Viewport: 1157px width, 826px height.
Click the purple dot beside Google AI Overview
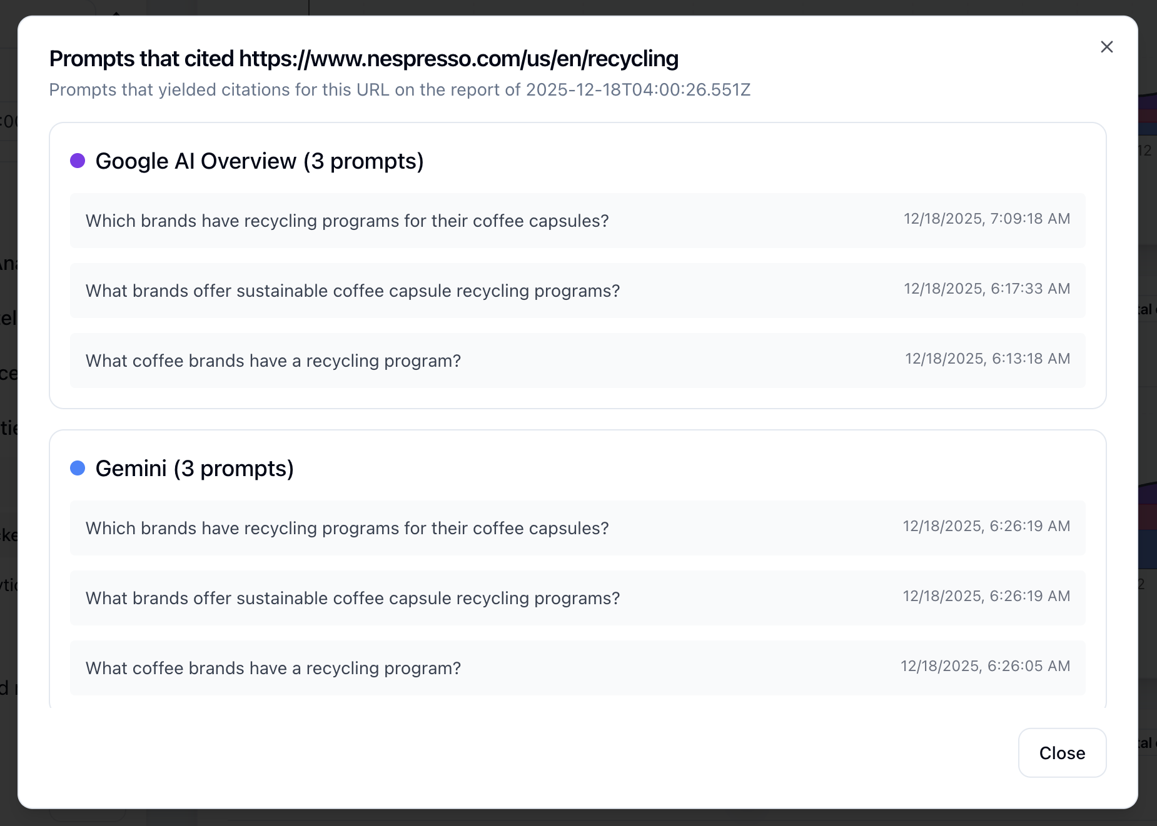(x=78, y=161)
